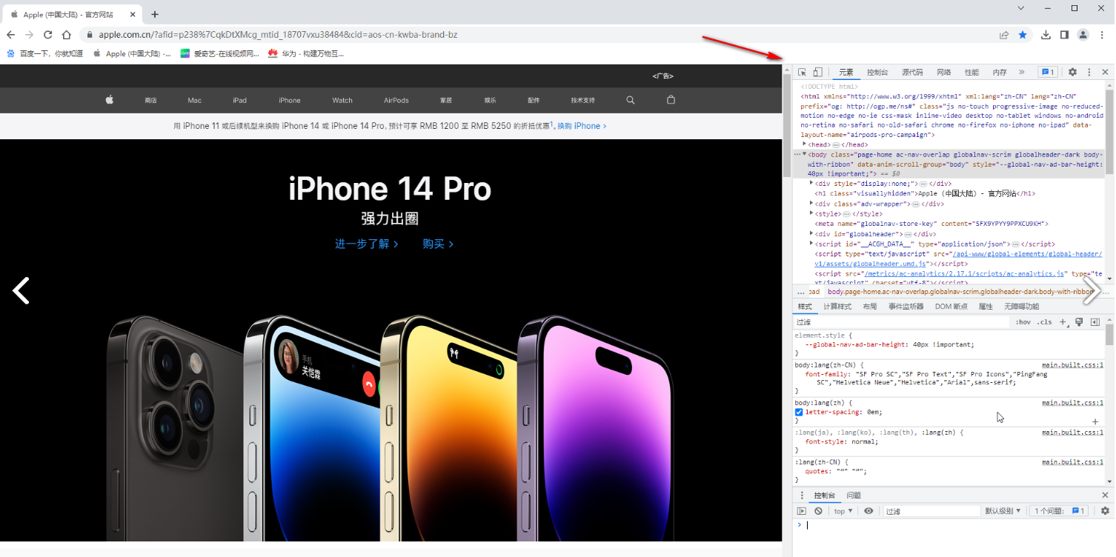Viewport: 1116px width, 557px height.
Task: Expand the div id globalheader node
Action: (811, 233)
